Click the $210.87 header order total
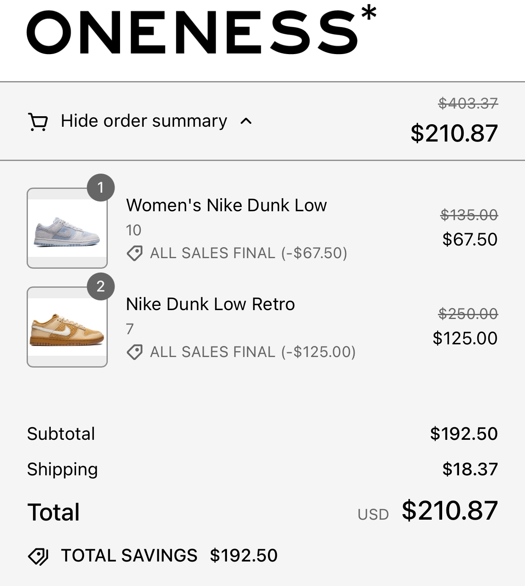 [454, 133]
